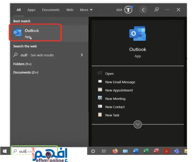194x162 pixels.
Task: Switch to the Apps tab
Action: [x=31, y=10]
